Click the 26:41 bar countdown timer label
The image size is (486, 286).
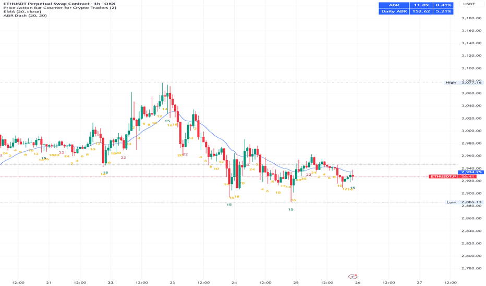(x=471, y=177)
